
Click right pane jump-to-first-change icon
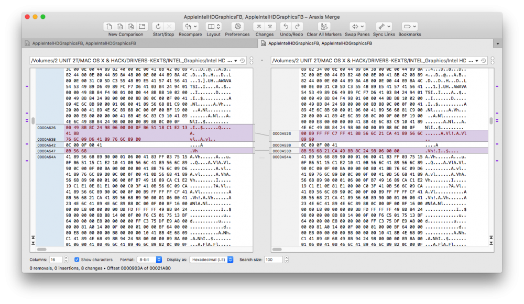click(x=491, y=238)
